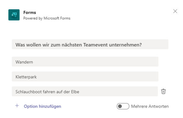Image resolution: width=183 pixels, height=118 pixels.
Task: Click the 'Mehrere Antworten' label text
Action: [x=150, y=106]
